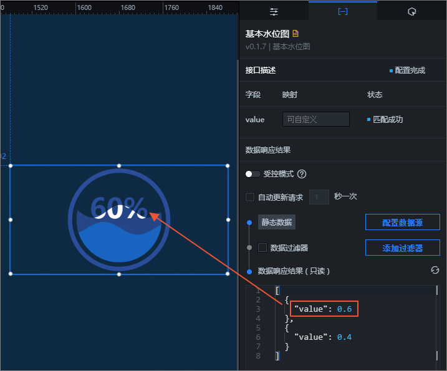The image size is (447, 371).
Task: Click the value field name
Action: [255, 120]
